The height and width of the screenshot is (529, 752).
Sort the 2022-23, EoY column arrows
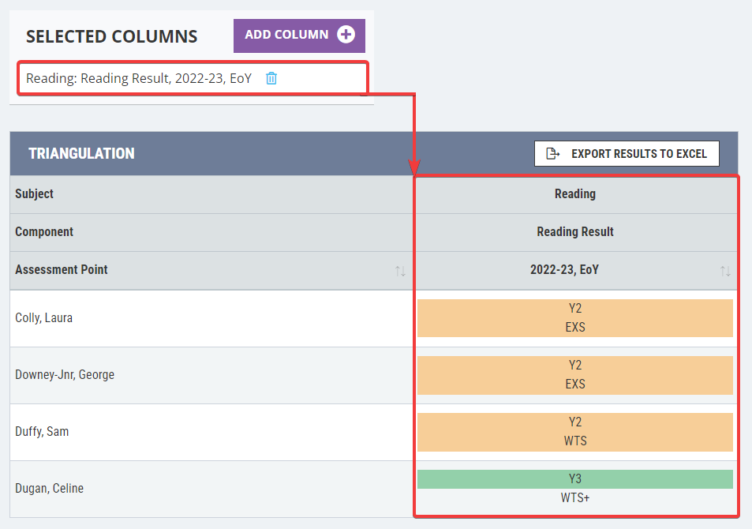coord(725,271)
